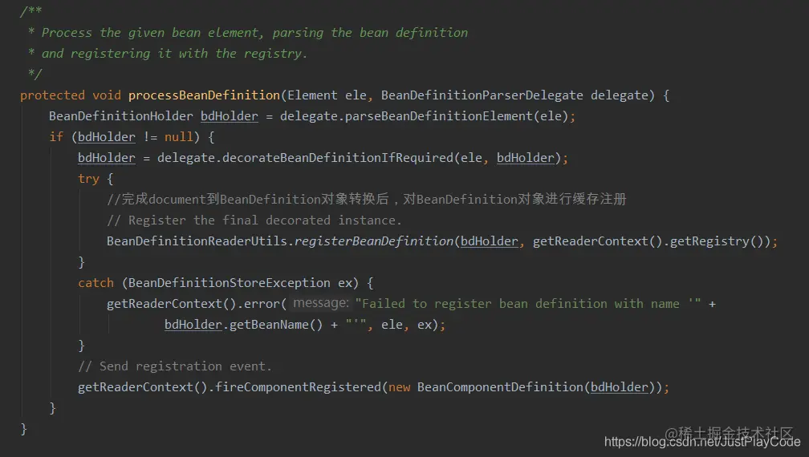Viewport: 809px width, 457px height.
Task: Click the Chinese comment about BeanDefinition对象
Action: pos(366,200)
